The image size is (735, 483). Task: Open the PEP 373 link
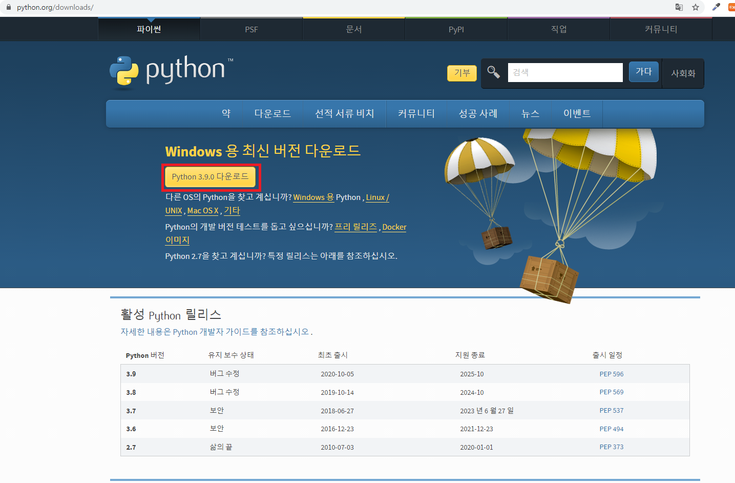[x=612, y=447]
